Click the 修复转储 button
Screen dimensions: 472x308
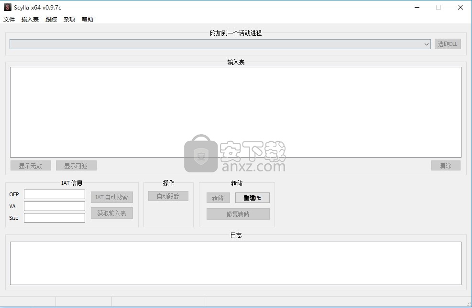click(x=238, y=214)
